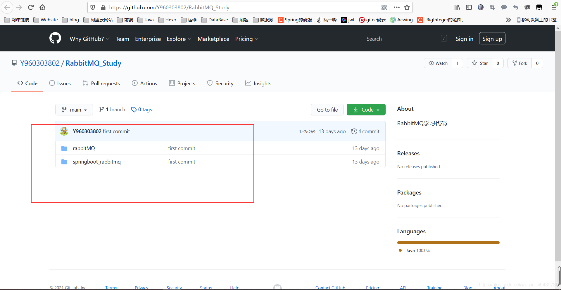Click the Java language bar
The height and width of the screenshot is (290, 561).
click(448, 243)
